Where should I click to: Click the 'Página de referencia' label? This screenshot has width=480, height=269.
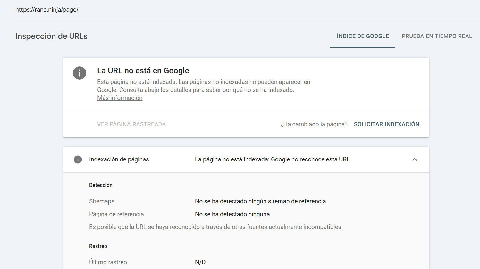click(116, 214)
